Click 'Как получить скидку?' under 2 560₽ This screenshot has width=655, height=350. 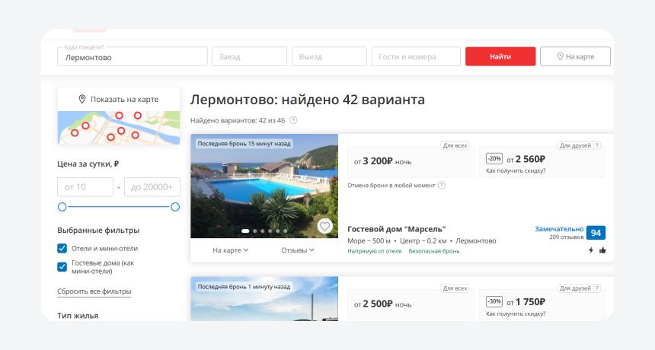(x=516, y=170)
